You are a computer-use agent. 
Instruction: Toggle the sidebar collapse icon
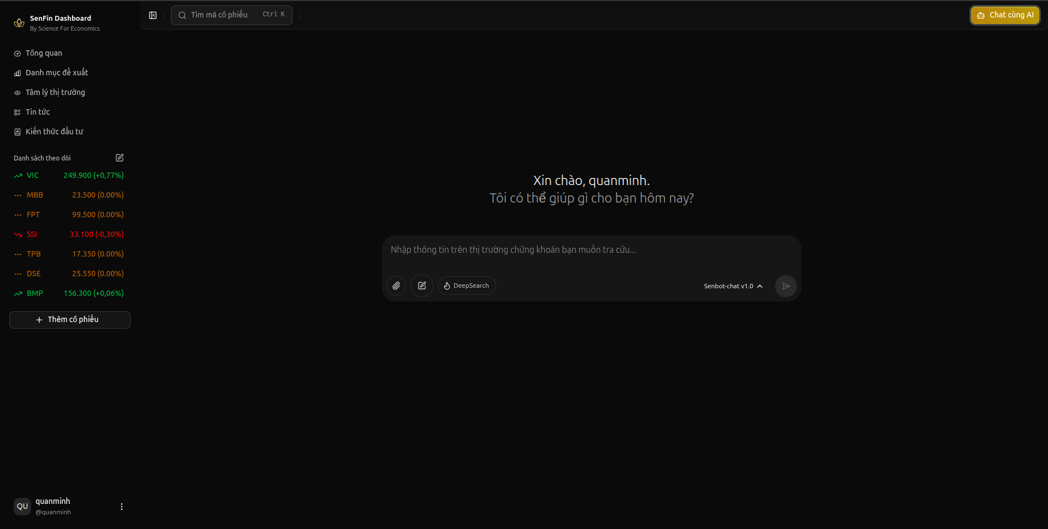[153, 15]
